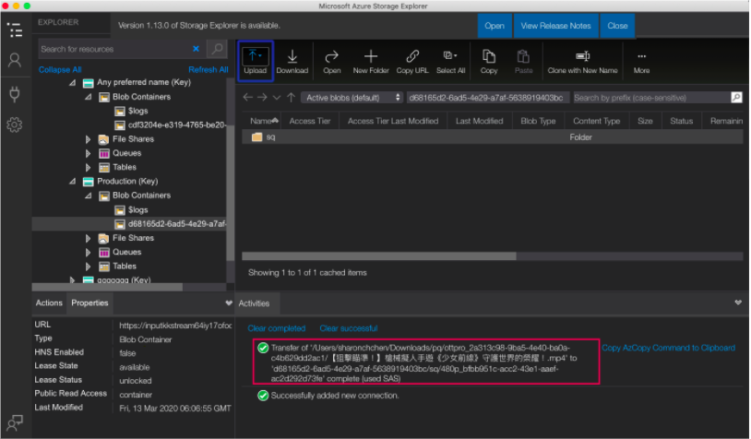Image resolution: width=751 pixels, height=439 pixels.
Task: Click the Open toolbar button
Action: click(x=331, y=61)
